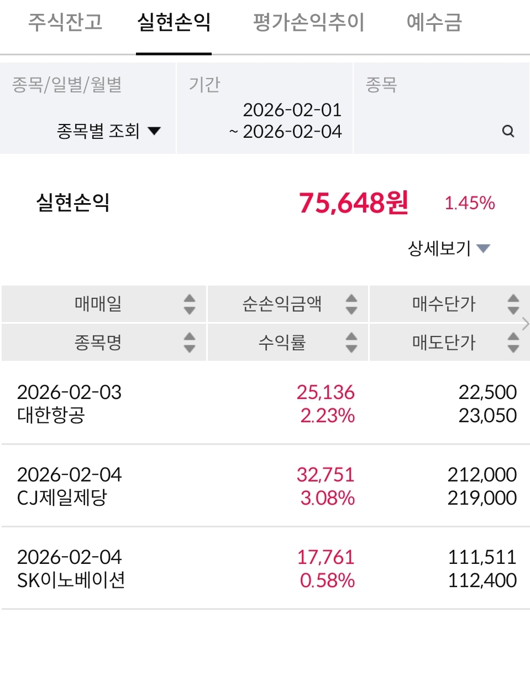Sort by 순손익금액 column arrows
Viewport: 530px width, 679px height.
(x=351, y=304)
